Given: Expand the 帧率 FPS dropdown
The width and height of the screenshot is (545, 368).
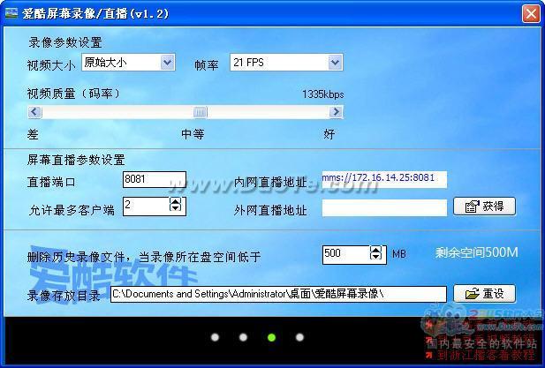Looking at the screenshot, I should [335, 63].
